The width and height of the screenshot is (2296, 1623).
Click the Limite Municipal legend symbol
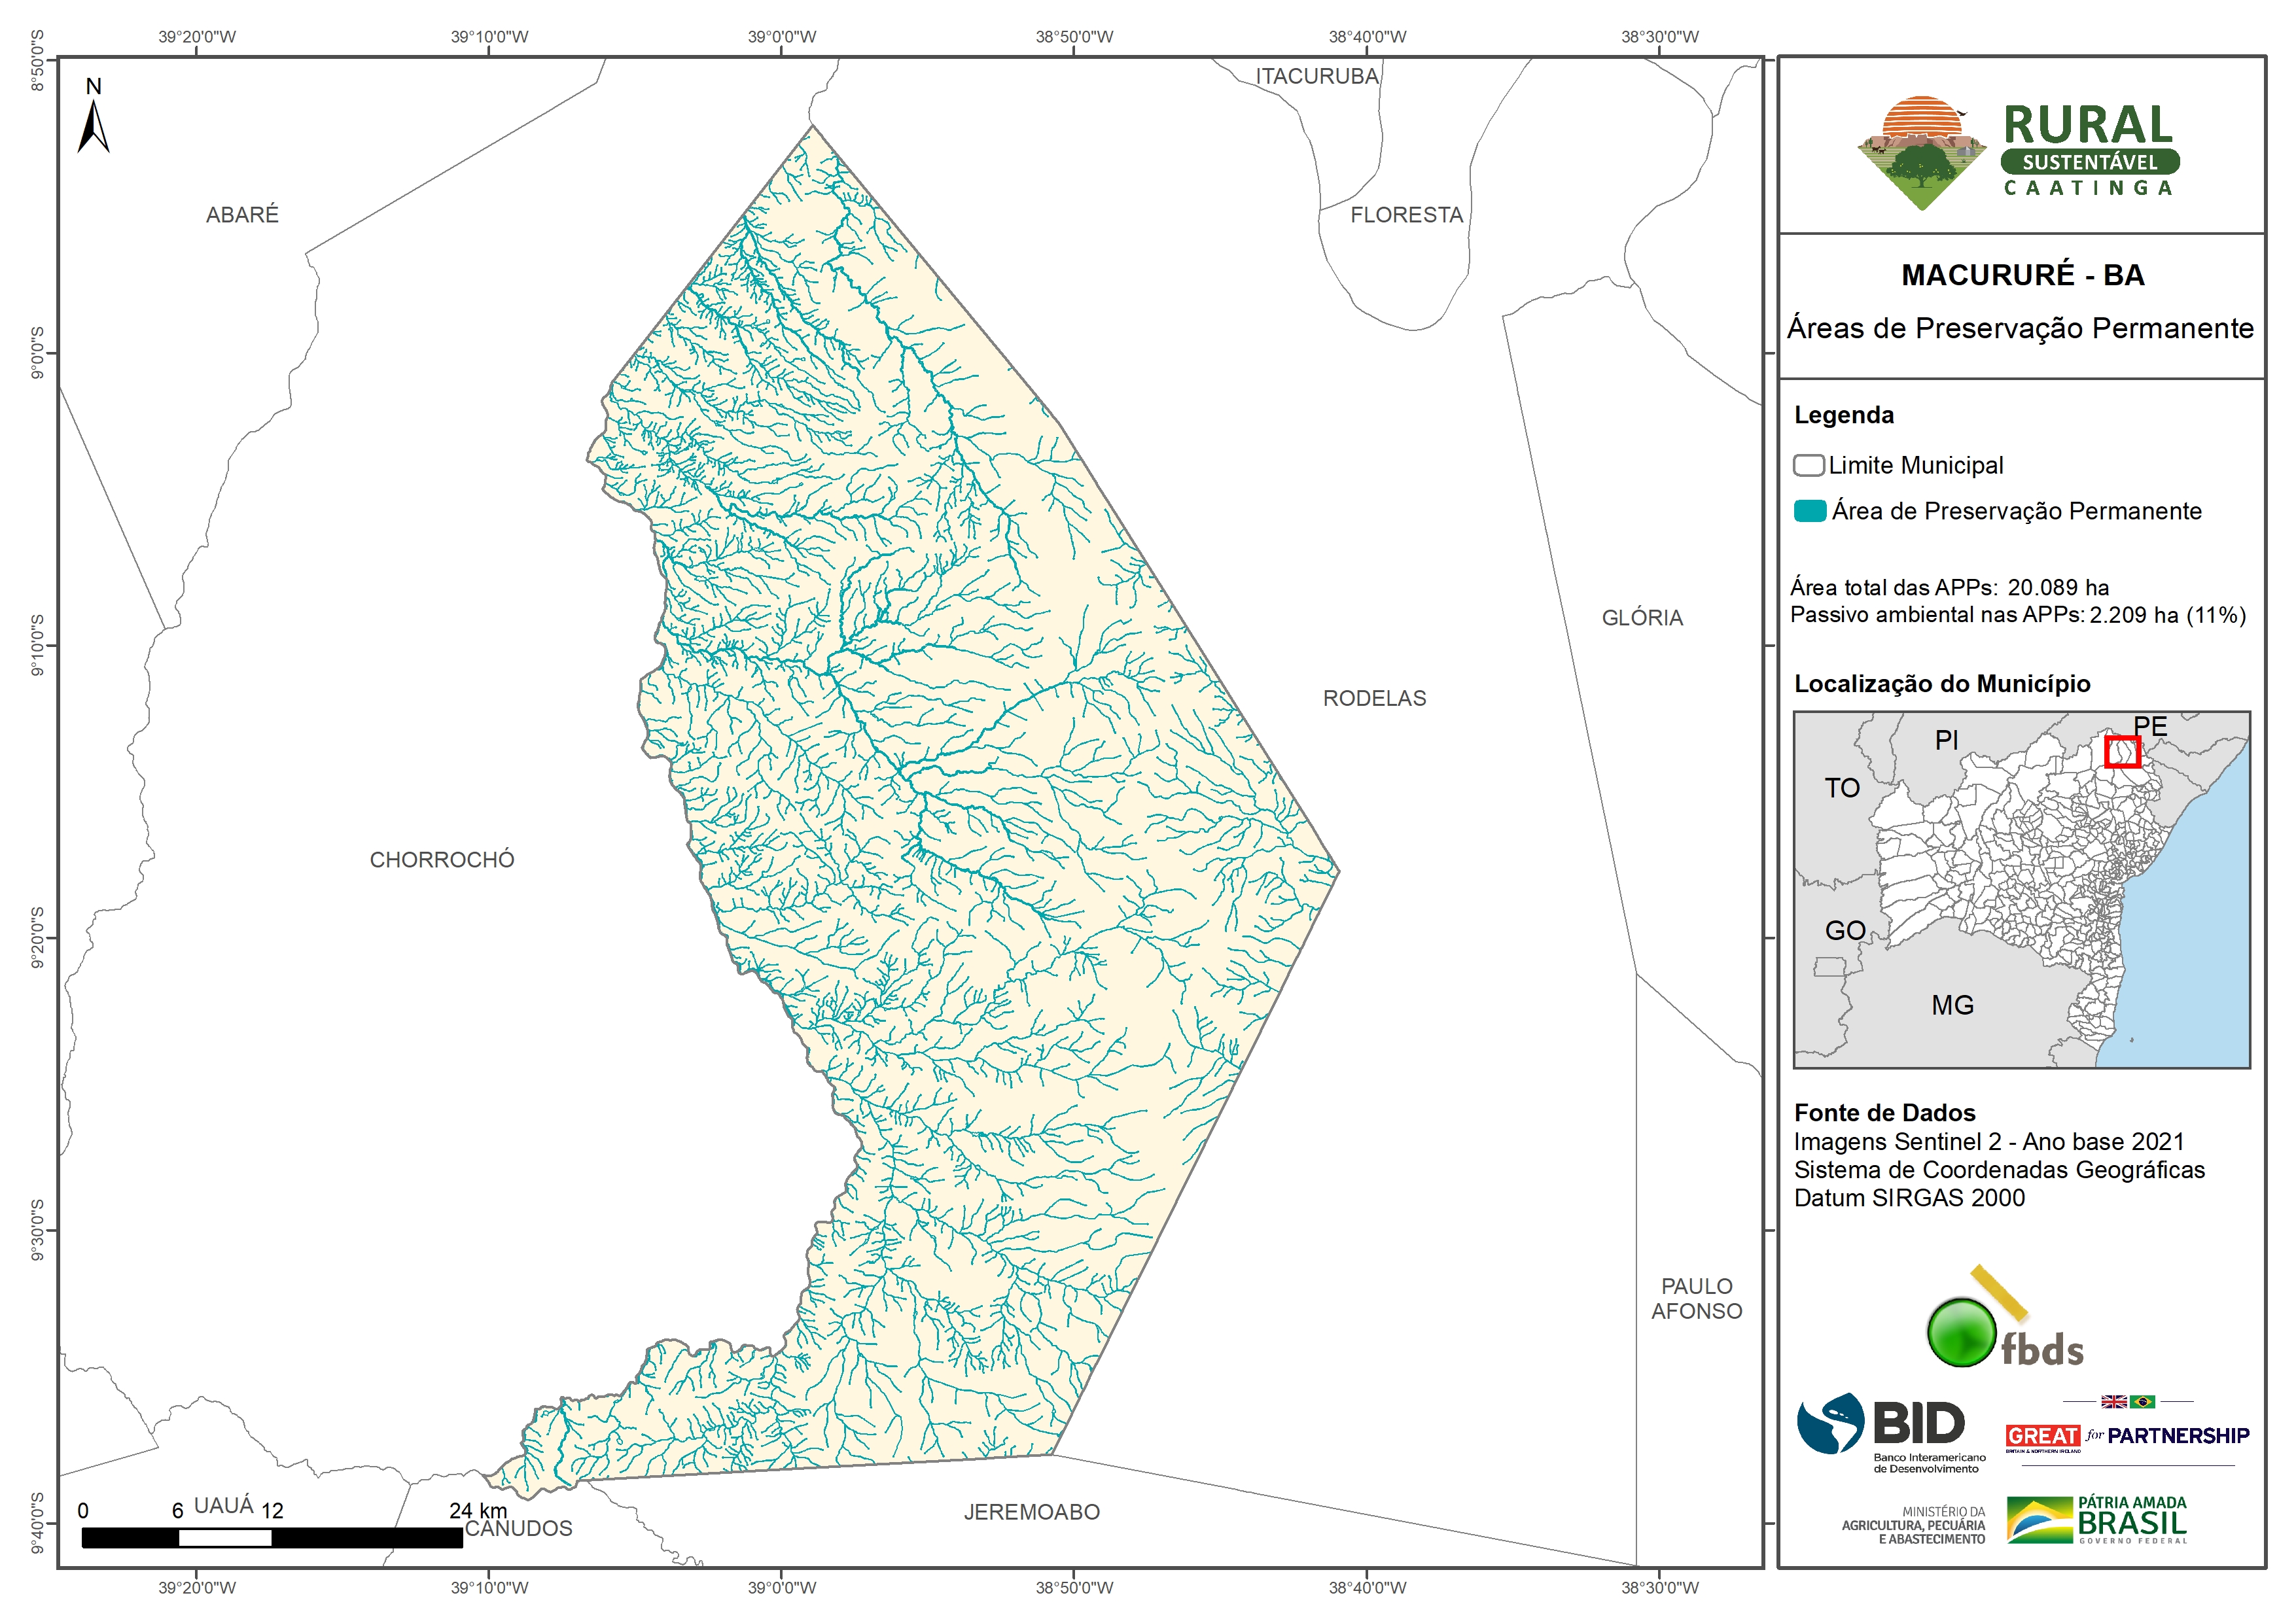pos(1808,465)
